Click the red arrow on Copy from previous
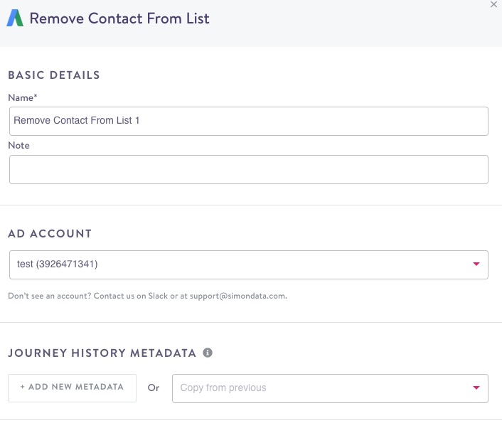Screen dimensions: 502x423 click(x=476, y=388)
